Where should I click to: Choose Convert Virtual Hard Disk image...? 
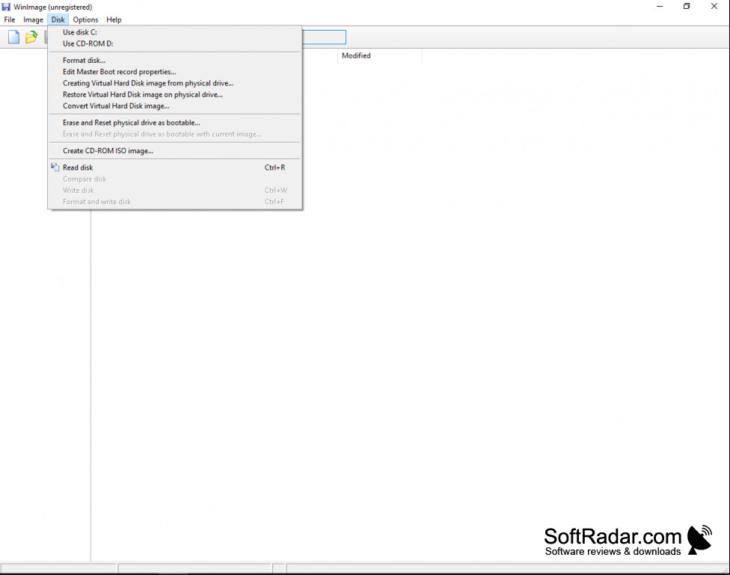click(175, 105)
